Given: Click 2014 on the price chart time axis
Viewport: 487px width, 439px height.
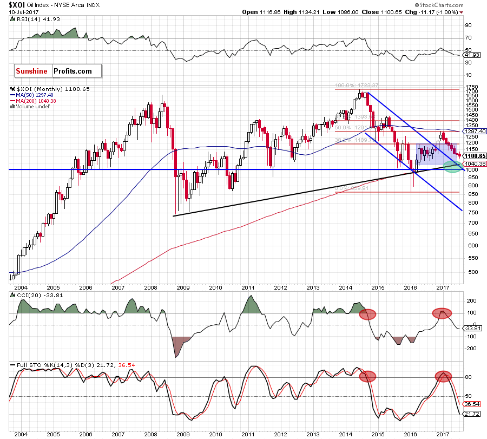Looking at the screenshot, I should pyautogui.click(x=345, y=287).
